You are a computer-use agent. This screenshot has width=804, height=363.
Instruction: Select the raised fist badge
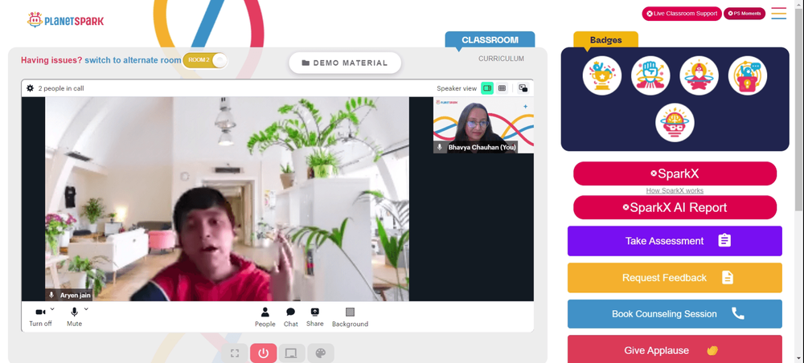coord(650,75)
